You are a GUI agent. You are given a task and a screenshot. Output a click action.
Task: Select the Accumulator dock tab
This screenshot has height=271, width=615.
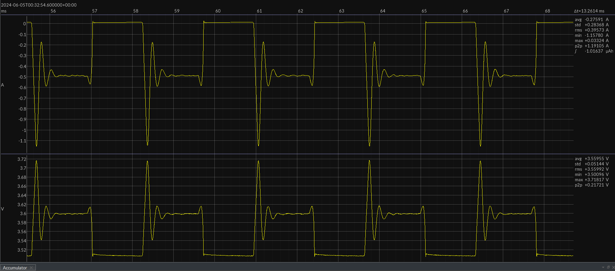click(x=18, y=268)
